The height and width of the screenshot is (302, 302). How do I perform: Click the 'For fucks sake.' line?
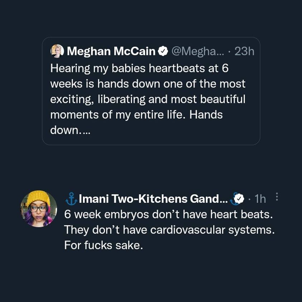click(x=104, y=245)
